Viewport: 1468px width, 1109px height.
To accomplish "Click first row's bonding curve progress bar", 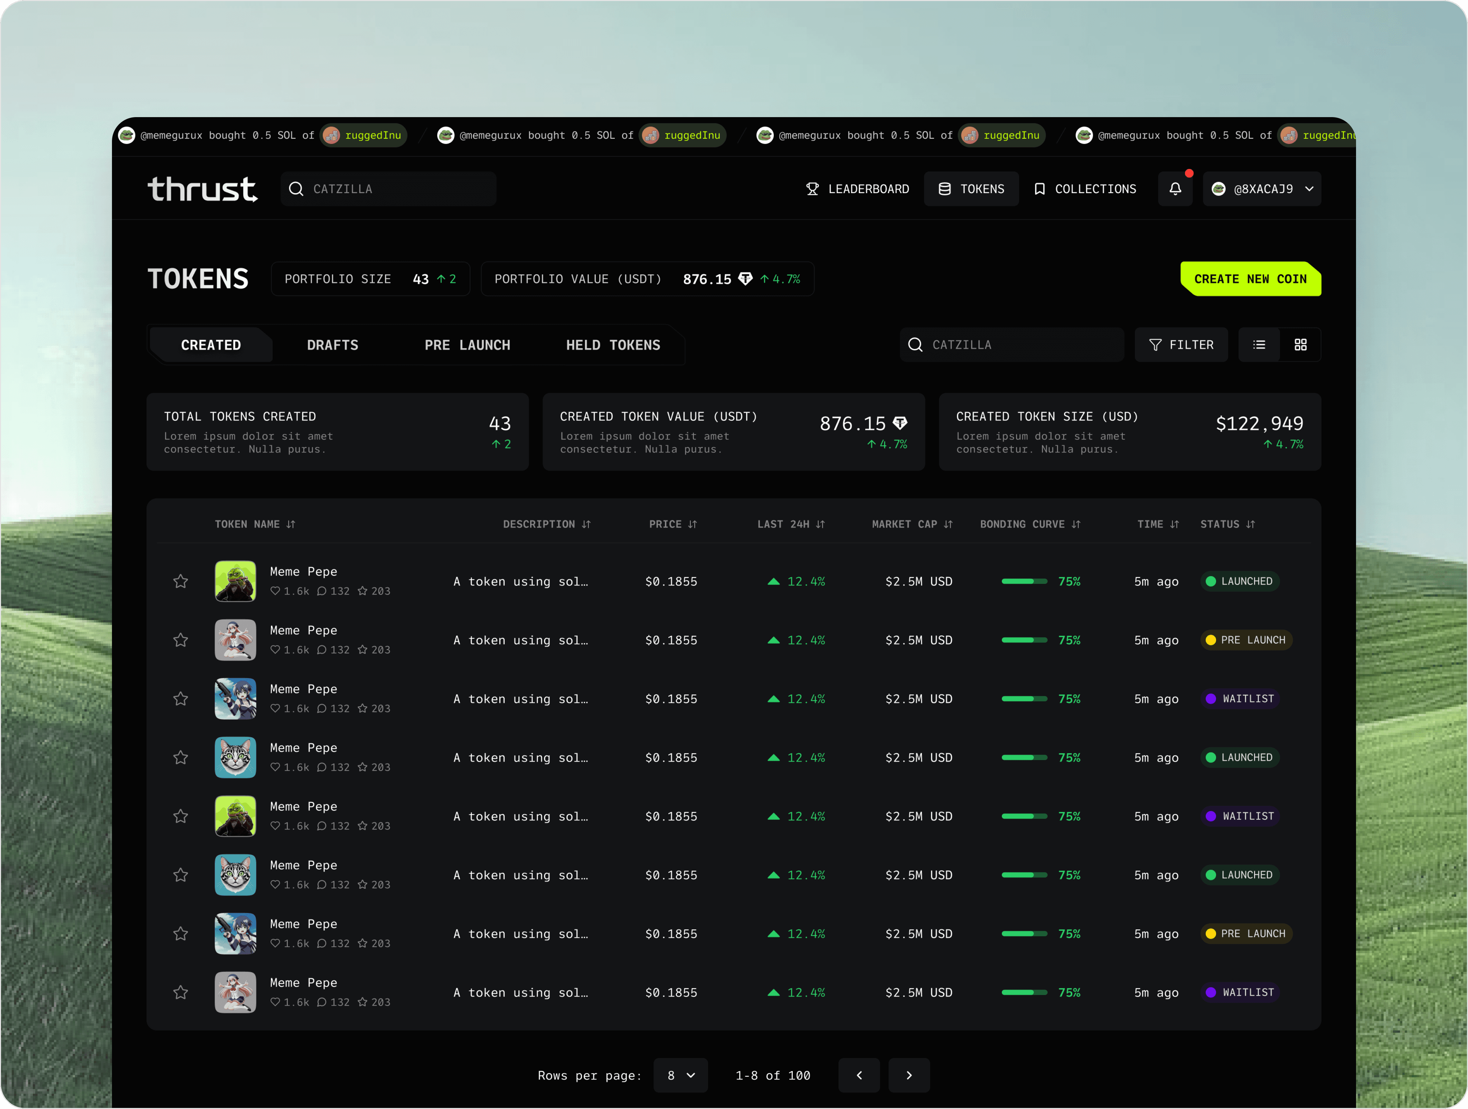I will coord(1024,581).
